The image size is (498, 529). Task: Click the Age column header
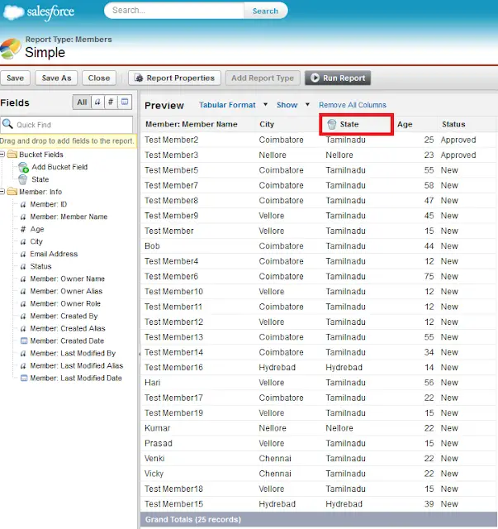[x=405, y=124]
